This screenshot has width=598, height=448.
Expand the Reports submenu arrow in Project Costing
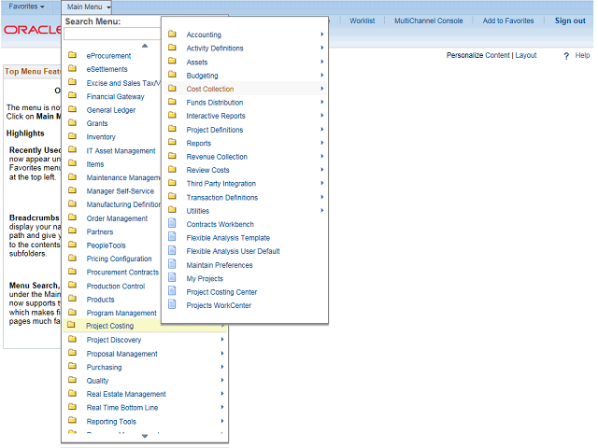point(321,143)
